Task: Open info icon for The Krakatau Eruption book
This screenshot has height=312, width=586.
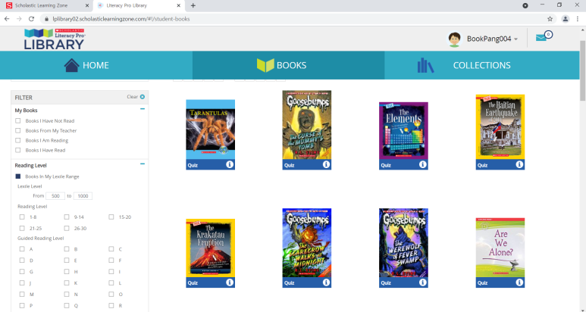Action: coord(230,282)
